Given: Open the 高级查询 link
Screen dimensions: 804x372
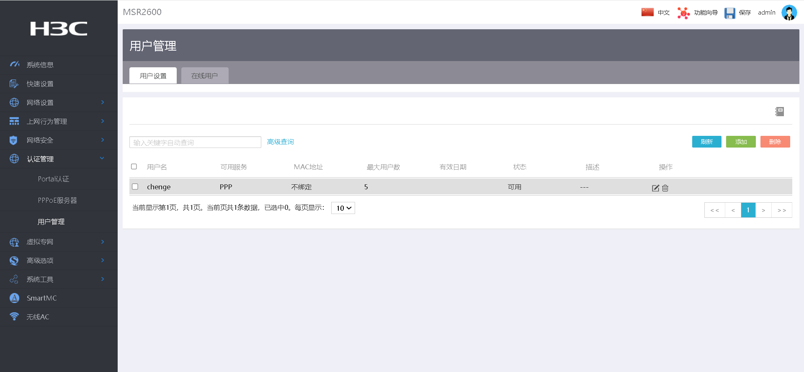Looking at the screenshot, I should (x=281, y=142).
